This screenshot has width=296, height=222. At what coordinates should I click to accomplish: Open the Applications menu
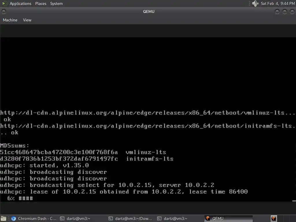tap(21, 3)
